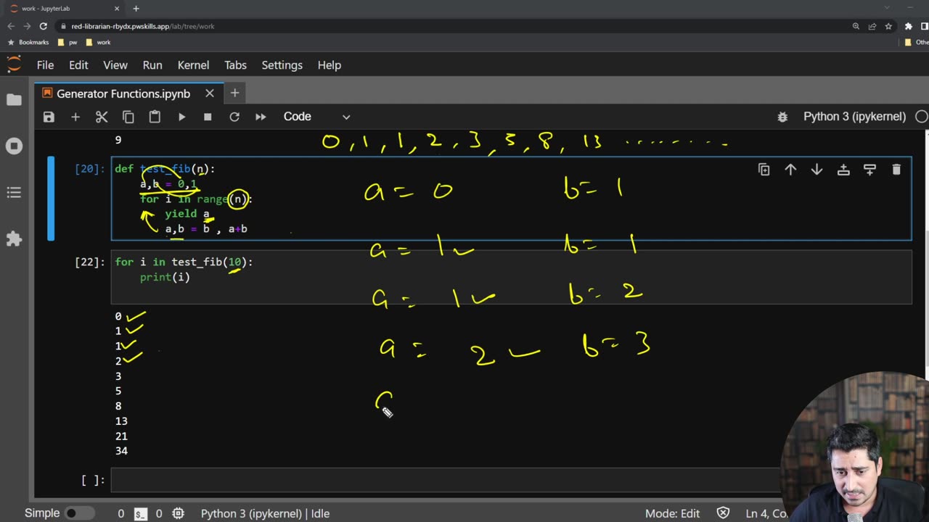Open the Tabs menu

click(235, 65)
